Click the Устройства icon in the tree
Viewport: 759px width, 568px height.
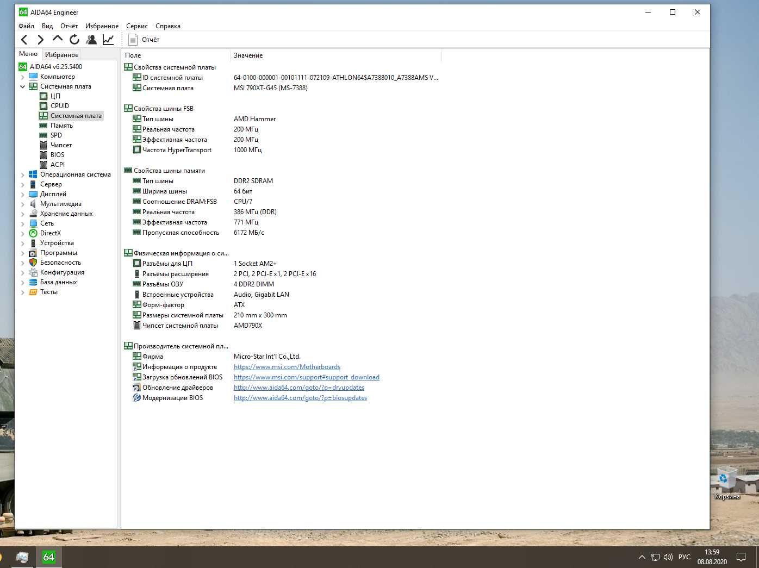(x=33, y=243)
